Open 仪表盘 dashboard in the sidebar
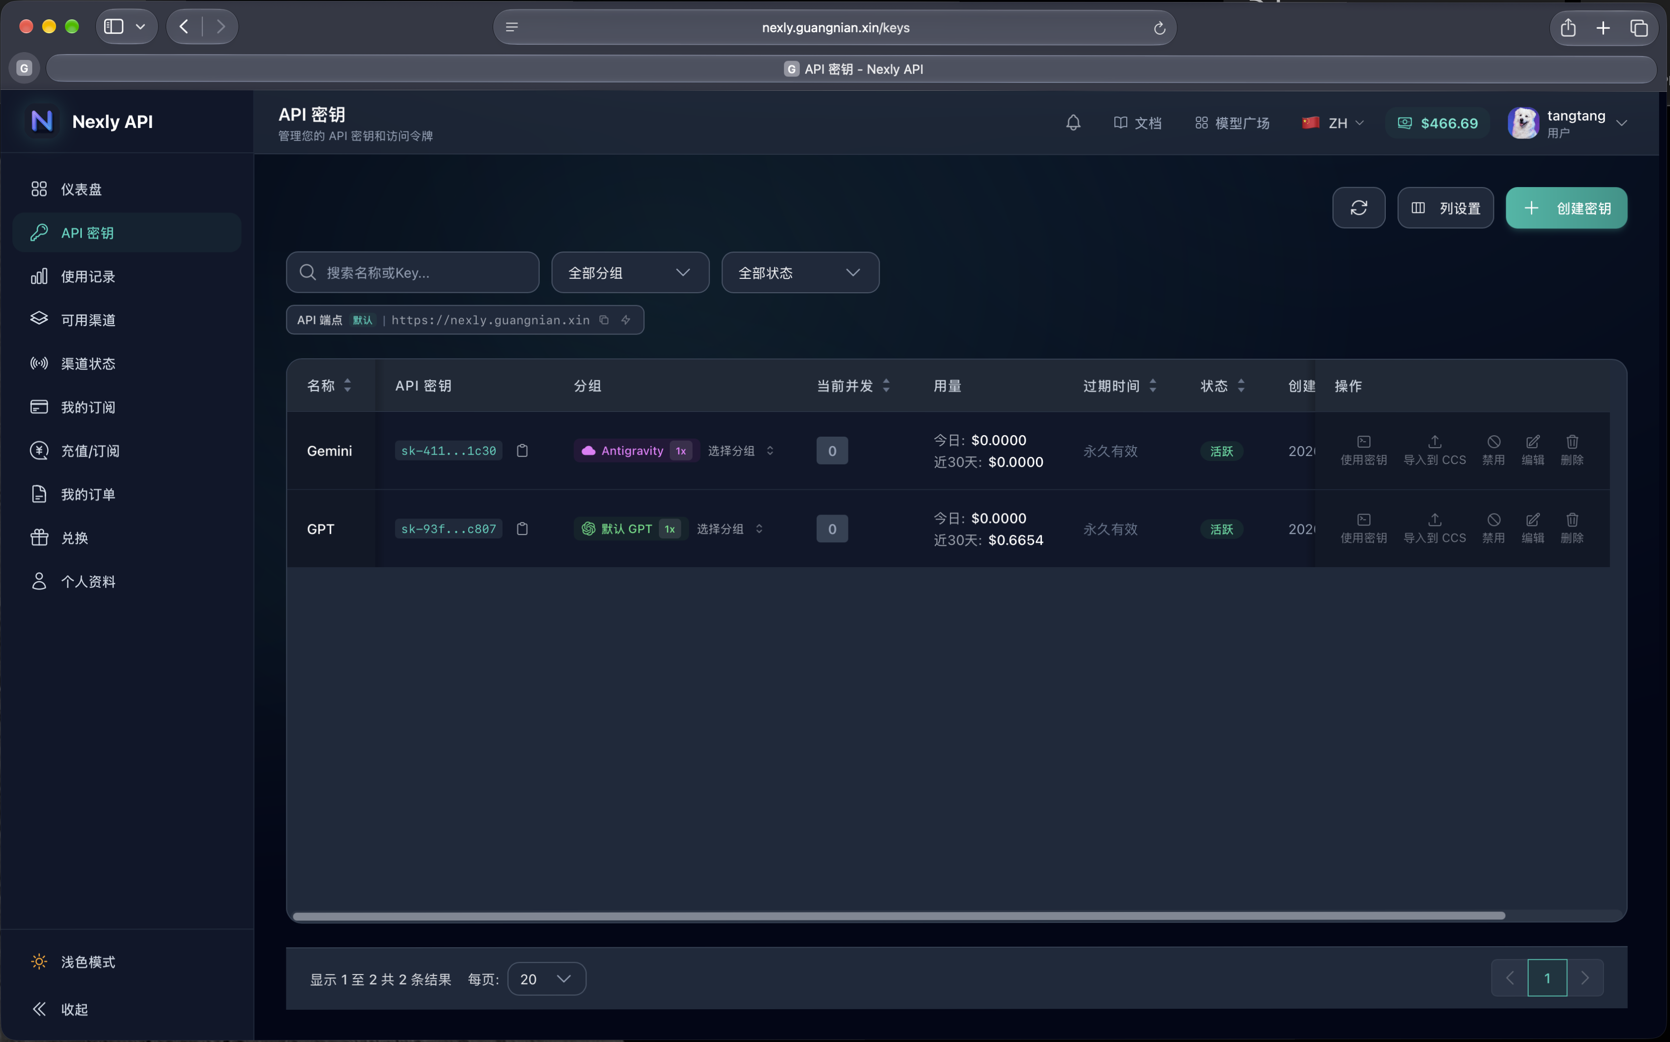The height and width of the screenshot is (1042, 1670). [127, 189]
